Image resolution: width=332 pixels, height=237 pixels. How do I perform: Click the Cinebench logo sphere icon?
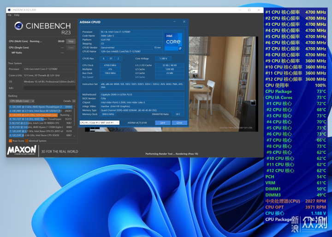pyautogui.click(x=19, y=26)
